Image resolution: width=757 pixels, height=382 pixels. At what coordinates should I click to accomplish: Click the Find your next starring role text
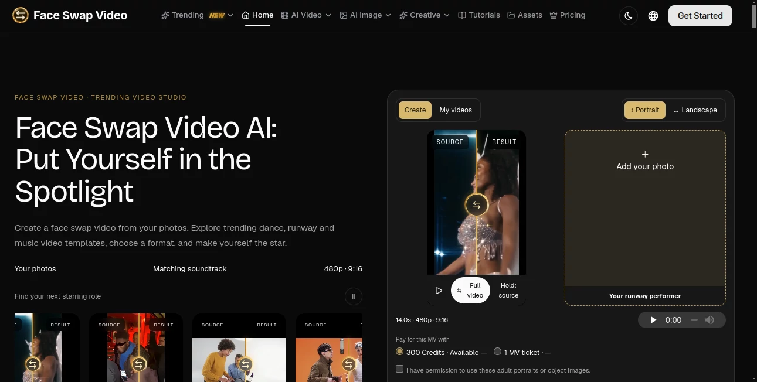pos(57,296)
